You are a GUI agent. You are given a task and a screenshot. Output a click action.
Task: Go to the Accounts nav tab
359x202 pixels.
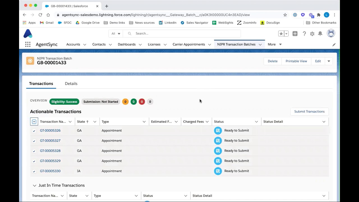click(73, 44)
